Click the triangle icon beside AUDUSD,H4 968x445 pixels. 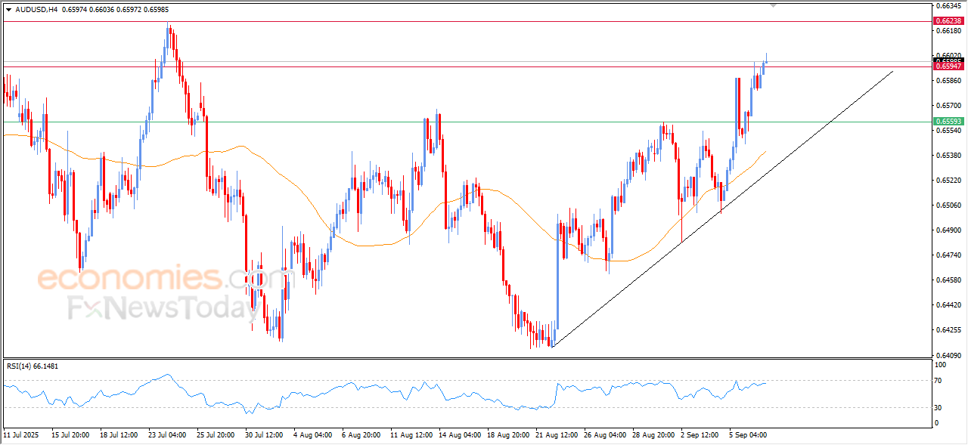click(9, 10)
